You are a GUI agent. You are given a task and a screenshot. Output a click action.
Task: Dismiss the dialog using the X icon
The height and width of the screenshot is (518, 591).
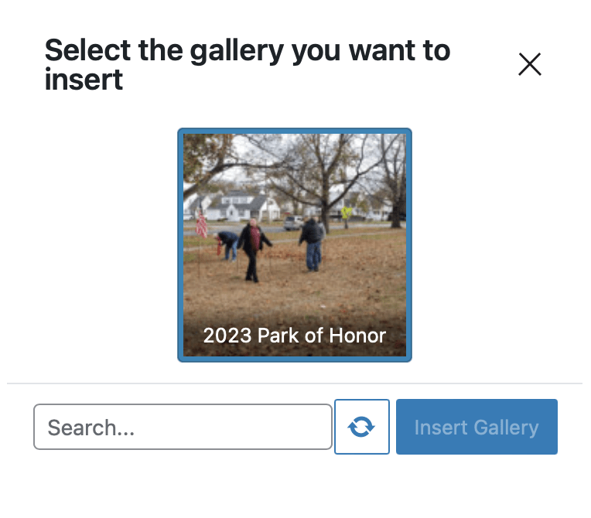530,65
